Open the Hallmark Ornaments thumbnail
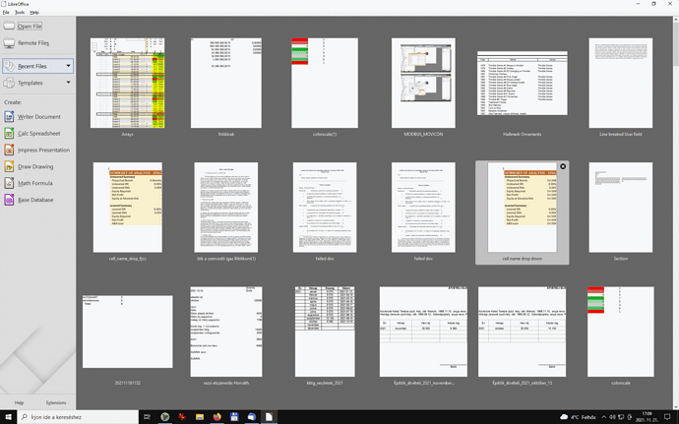Image resolution: width=679 pixels, height=424 pixels. [523, 84]
